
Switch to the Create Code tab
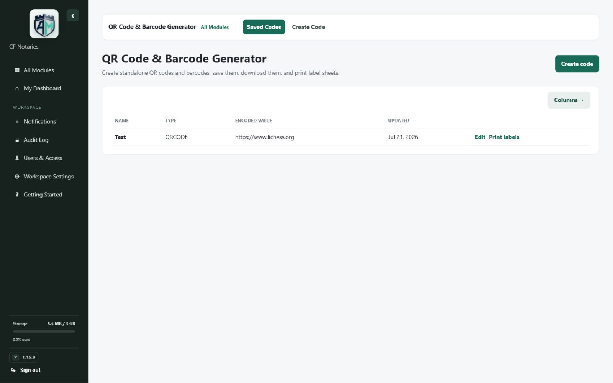click(x=308, y=27)
